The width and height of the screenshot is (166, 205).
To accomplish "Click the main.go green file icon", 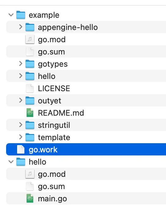I will click(30, 198).
